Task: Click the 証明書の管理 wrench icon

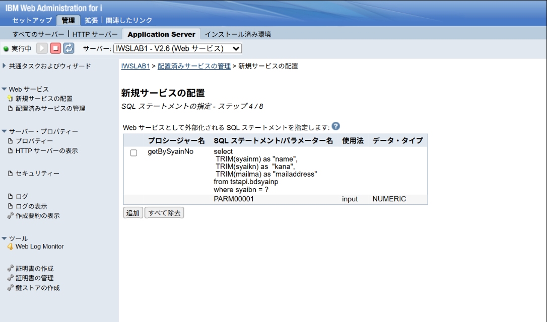Action: point(11,278)
